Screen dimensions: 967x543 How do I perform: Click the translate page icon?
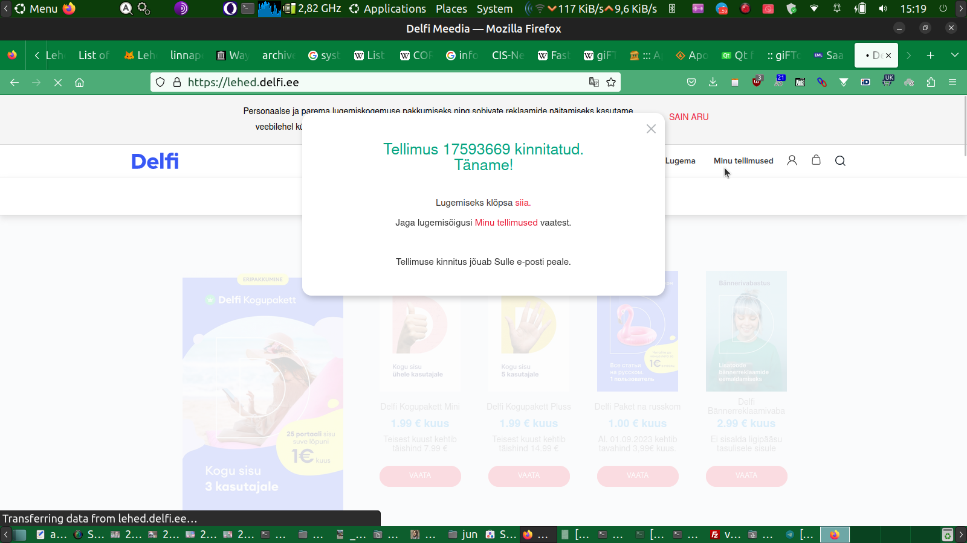click(x=594, y=82)
